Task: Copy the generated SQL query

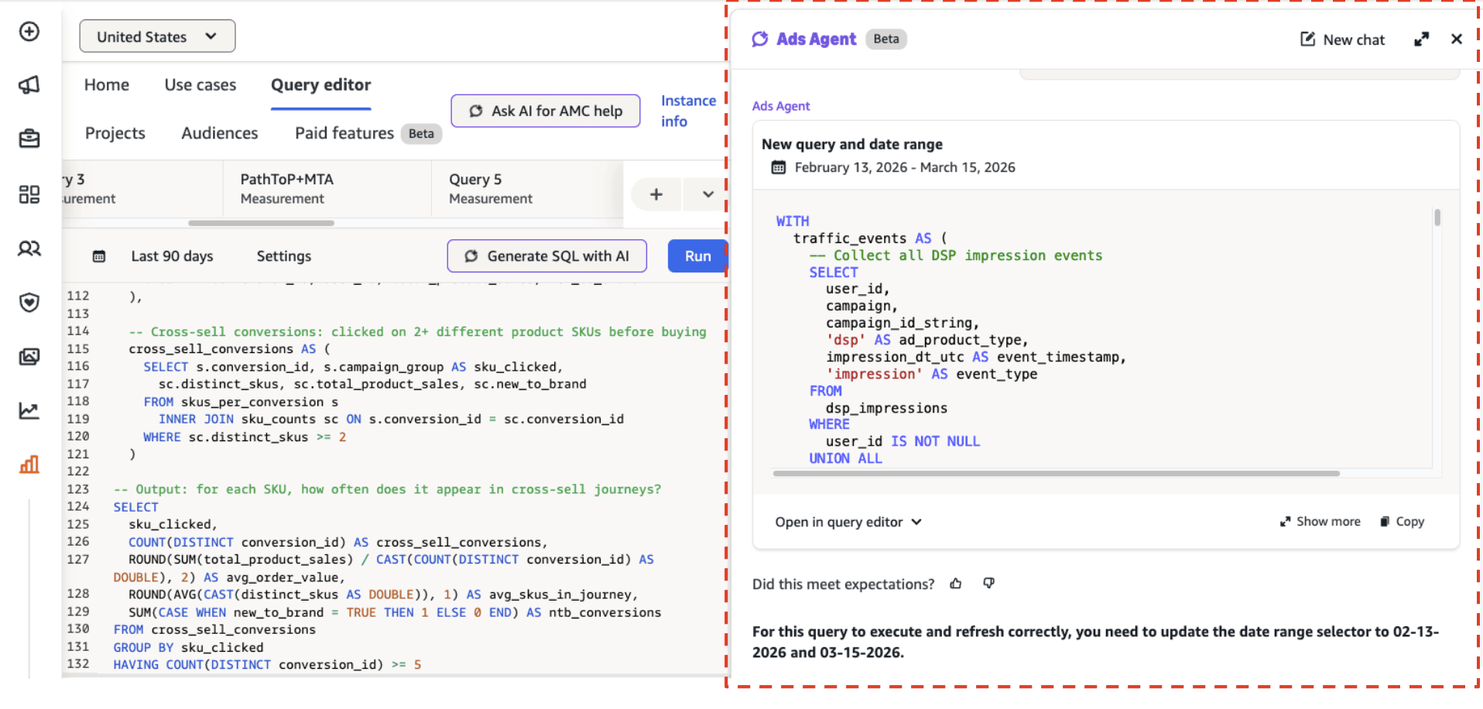Action: pos(1402,522)
